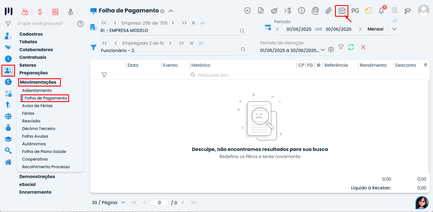Open the Mensal period dropdown
Viewport: 433px width, 212px height.
pyautogui.click(x=394, y=29)
